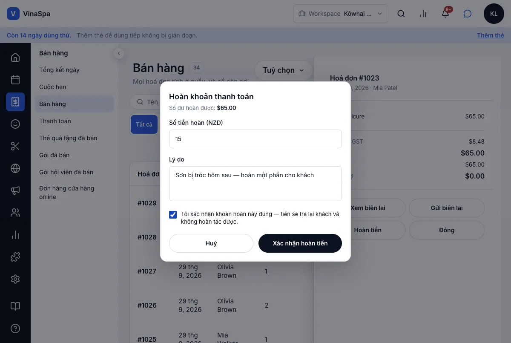Click the VinaSpa logo
This screenshot has width=511, height=343.
(x=29, y=14)
